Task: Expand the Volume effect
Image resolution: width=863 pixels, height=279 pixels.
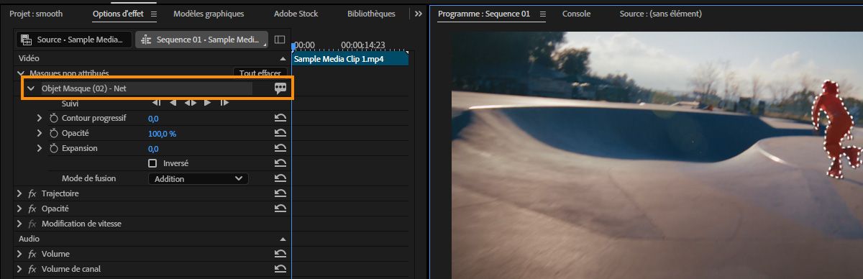Action: point(19,254)
